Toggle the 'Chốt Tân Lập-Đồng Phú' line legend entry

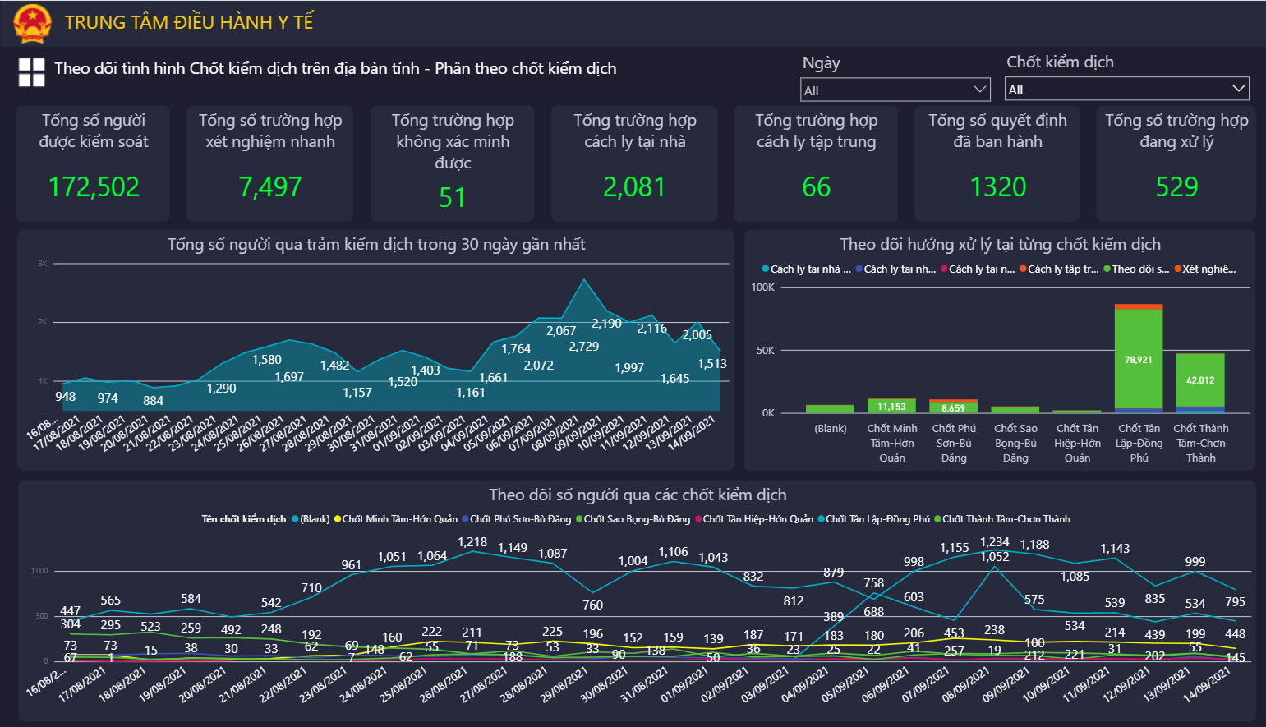point(877,519)
